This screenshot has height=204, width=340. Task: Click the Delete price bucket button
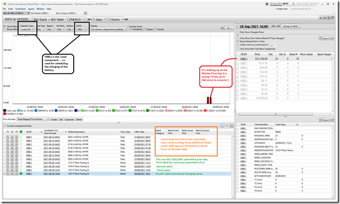pos(79,119)
